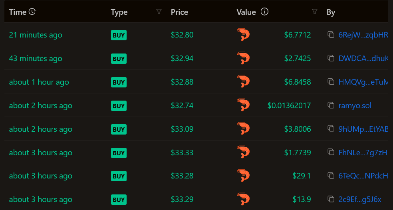The height and width of the screenshot is (210, 393).
Task: Open the ramyo.sol wallet link
Action: pos(355,105)
